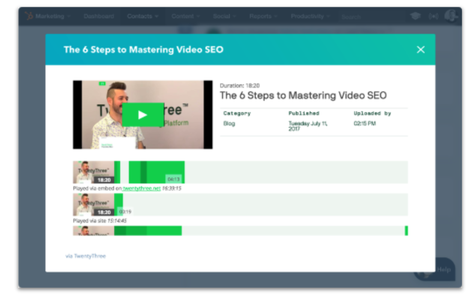Click the HubSpot sprocket logo

pos(29,16)
